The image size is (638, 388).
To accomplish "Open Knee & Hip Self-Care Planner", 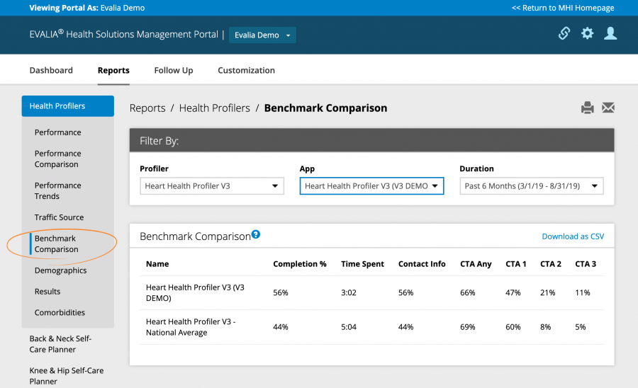I will coord(67,376).
